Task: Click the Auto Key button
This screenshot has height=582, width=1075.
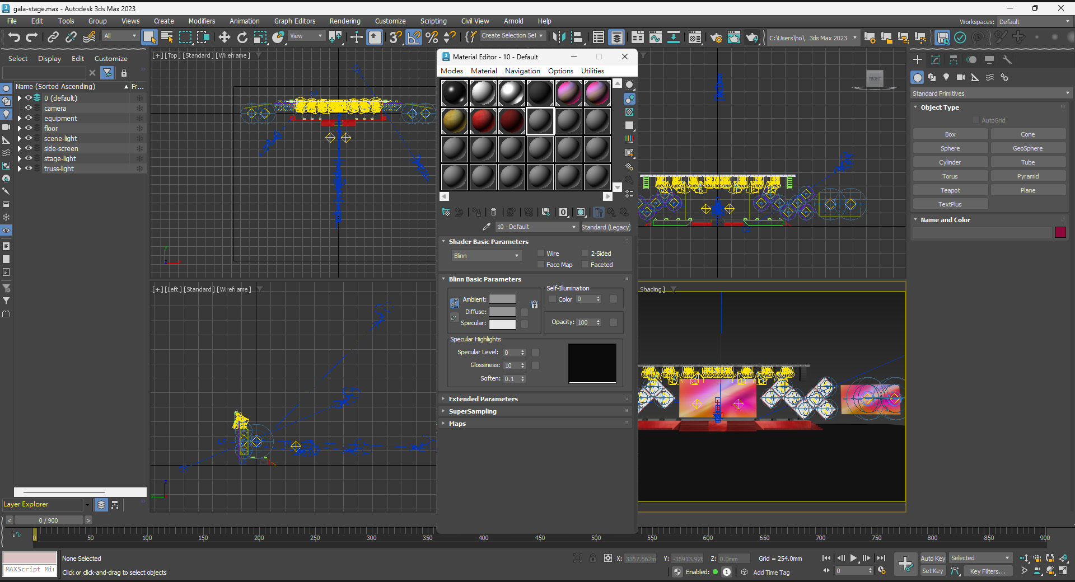Action: tap(932, 558)
